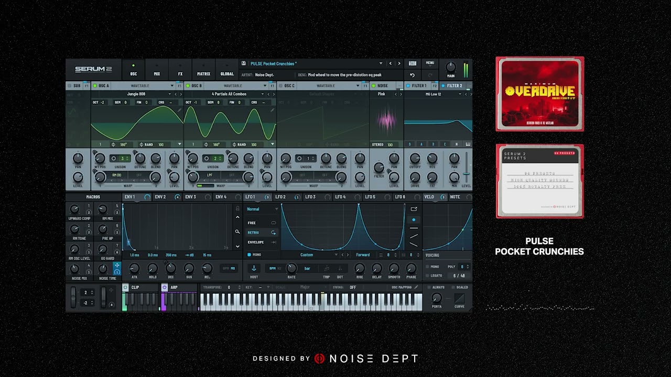Click the keyboard icon in filter routing

coord(468,144)
